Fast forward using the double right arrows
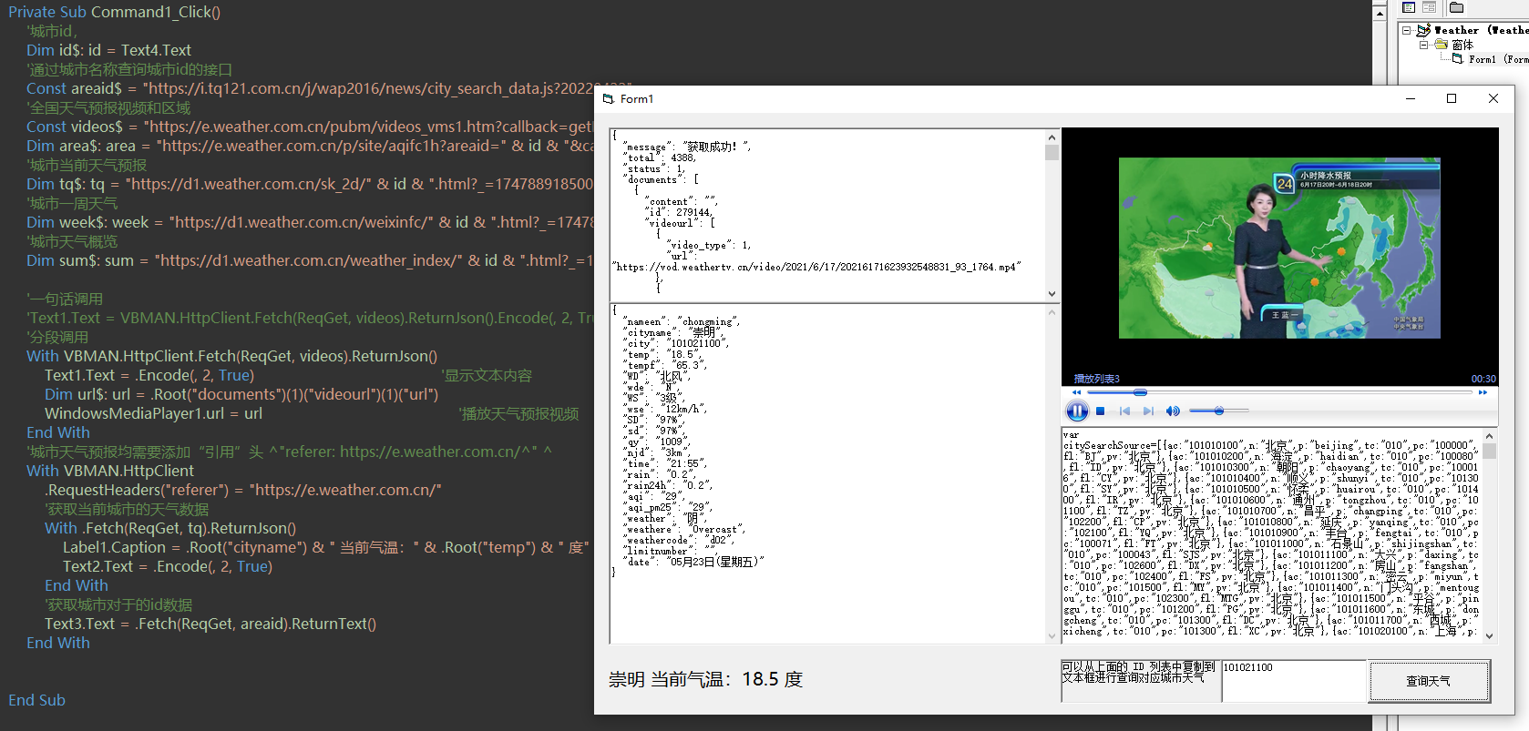This screenshot has width=1529, height=731. (x=1483, y=392)
